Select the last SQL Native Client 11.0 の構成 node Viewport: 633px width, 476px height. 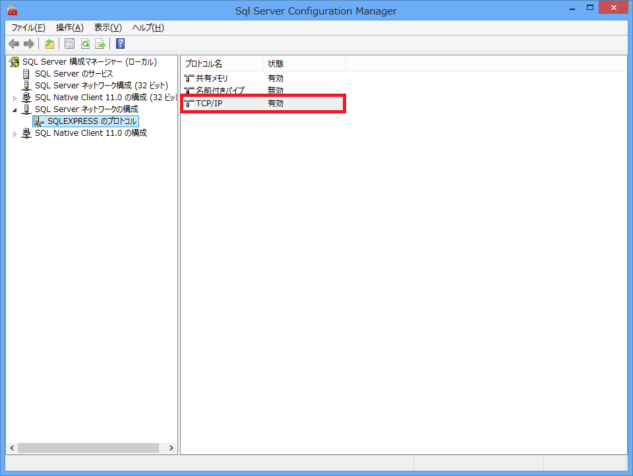[x=91, y=133]
